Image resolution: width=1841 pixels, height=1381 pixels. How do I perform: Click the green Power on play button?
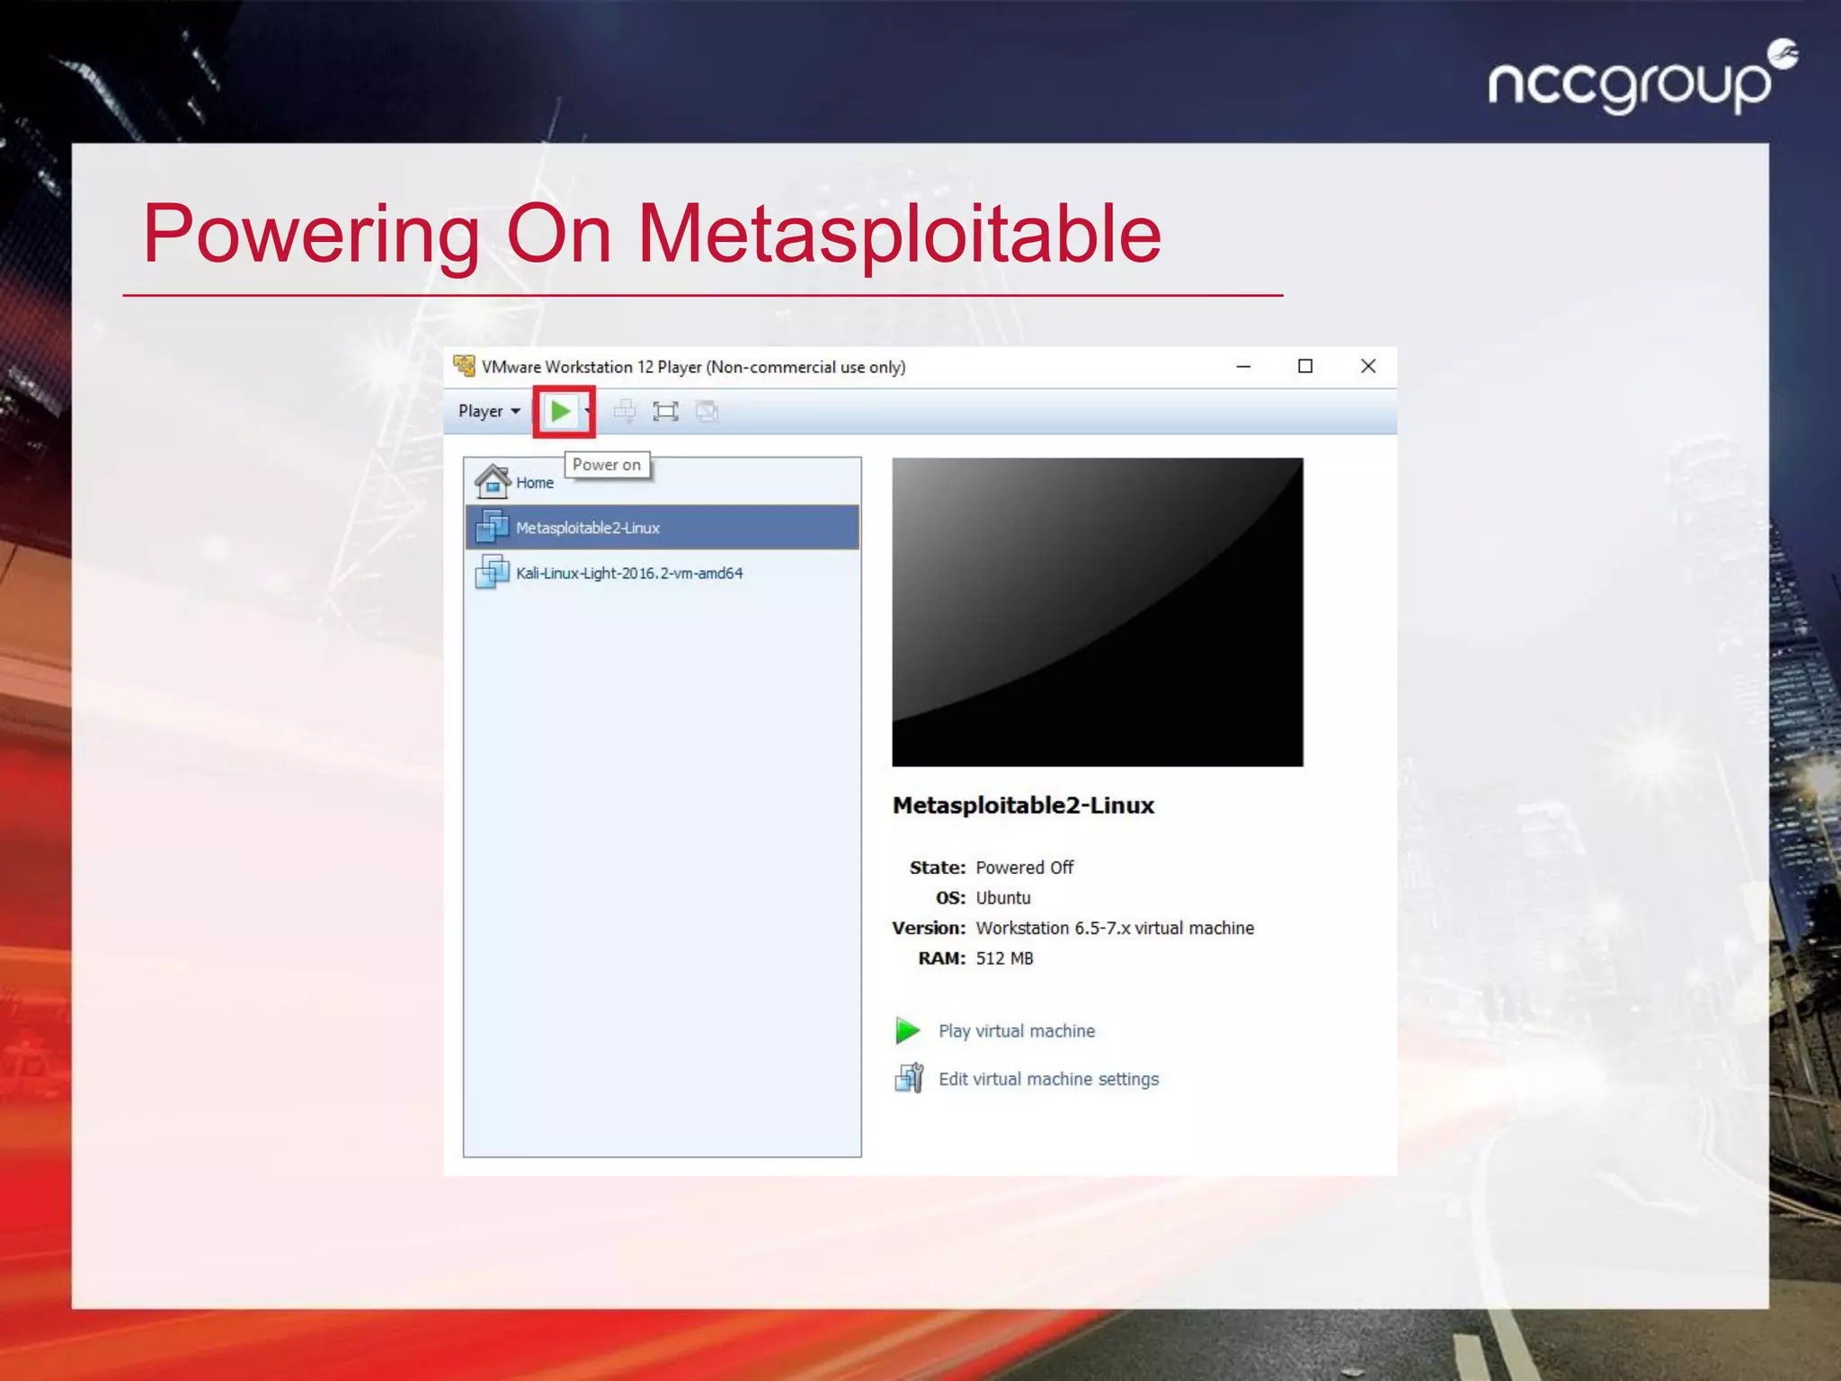click(560, 412)
